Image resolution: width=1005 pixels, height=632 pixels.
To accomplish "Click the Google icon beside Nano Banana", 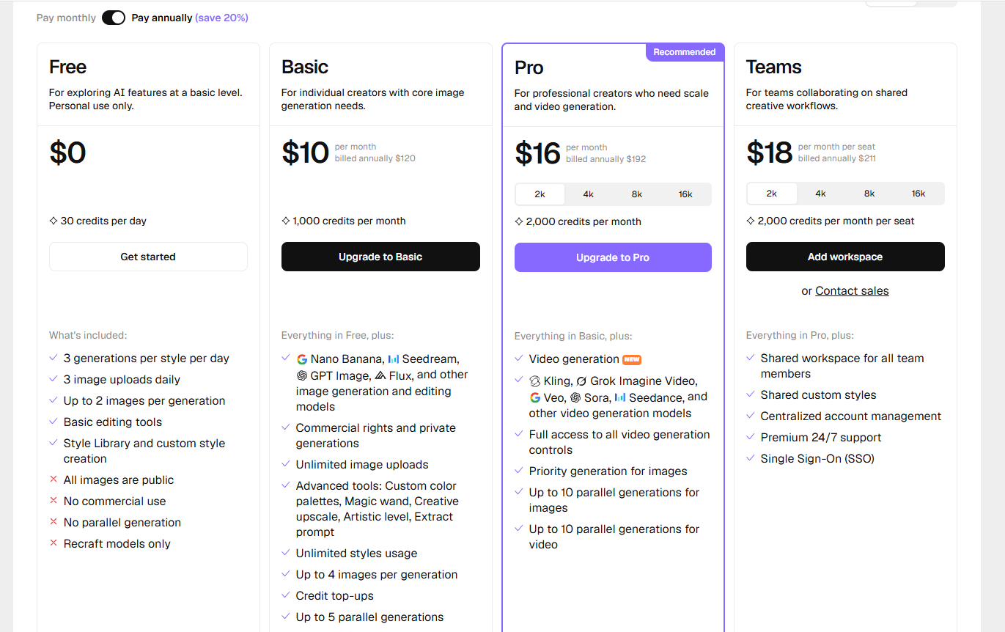I will click(302, 359).
